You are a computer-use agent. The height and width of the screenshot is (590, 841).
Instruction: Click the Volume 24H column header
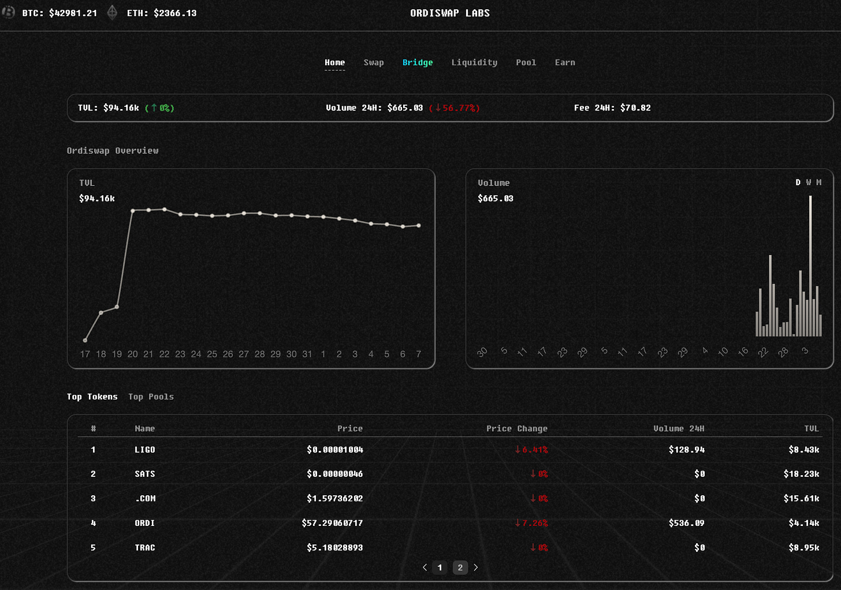point(679,428)
